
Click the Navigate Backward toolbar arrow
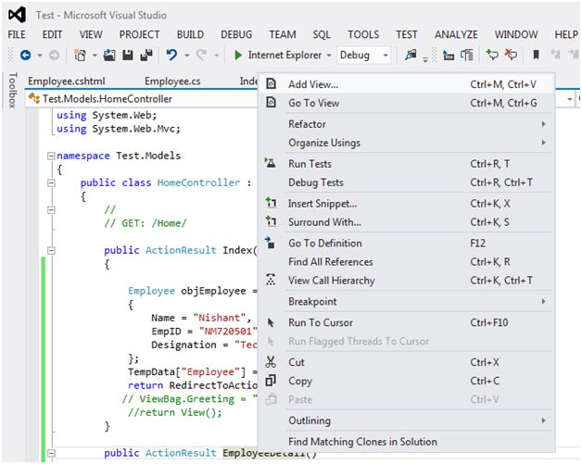point(25,56)
